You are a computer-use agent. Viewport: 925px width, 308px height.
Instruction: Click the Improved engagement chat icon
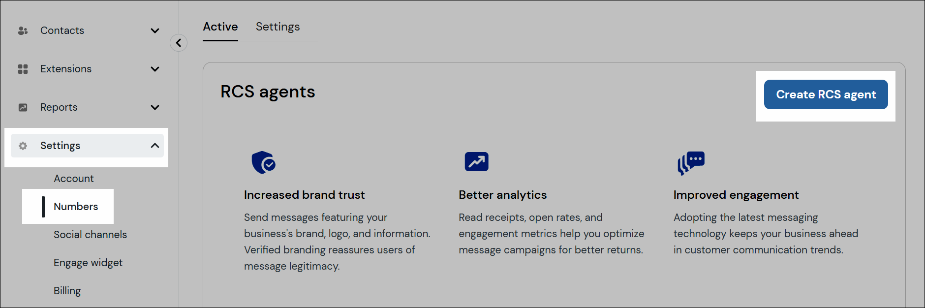pos(691,163)
